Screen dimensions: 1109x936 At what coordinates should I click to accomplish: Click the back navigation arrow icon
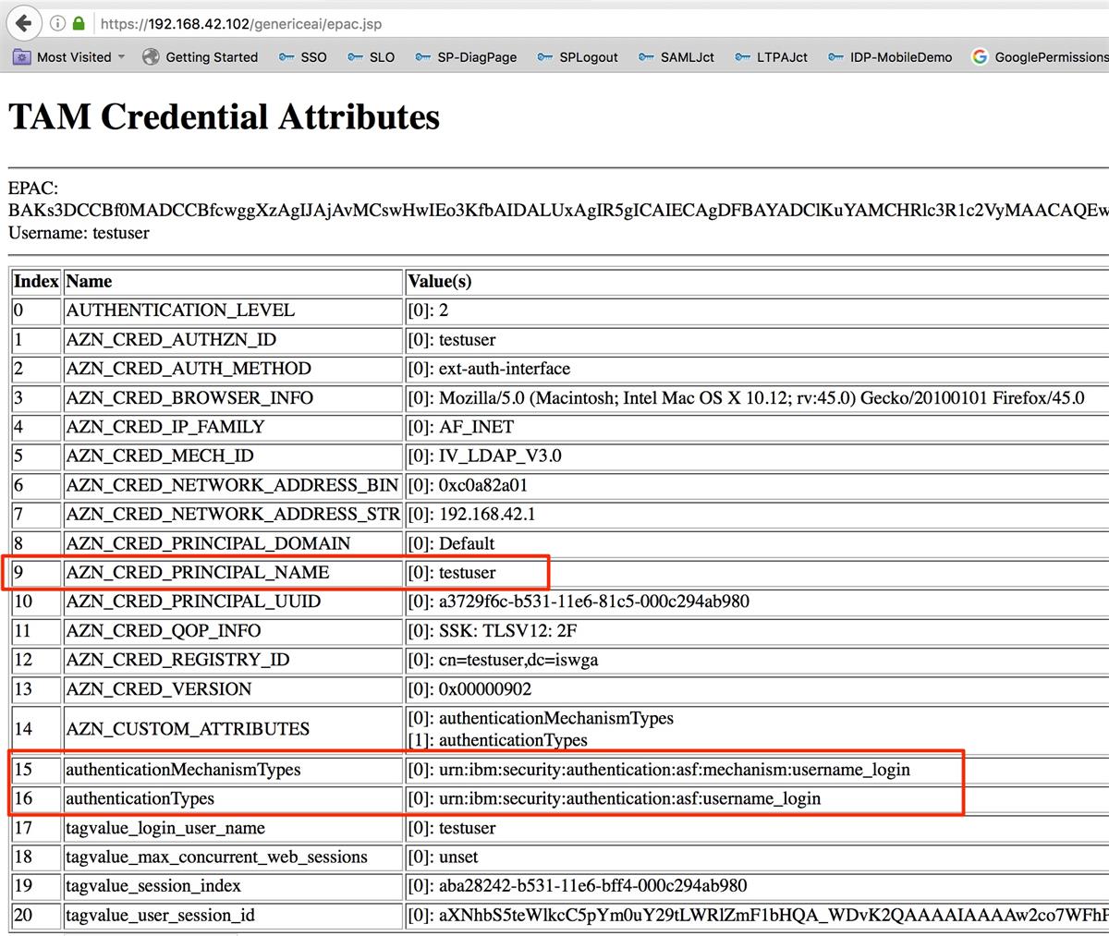(x=23, y=24)
